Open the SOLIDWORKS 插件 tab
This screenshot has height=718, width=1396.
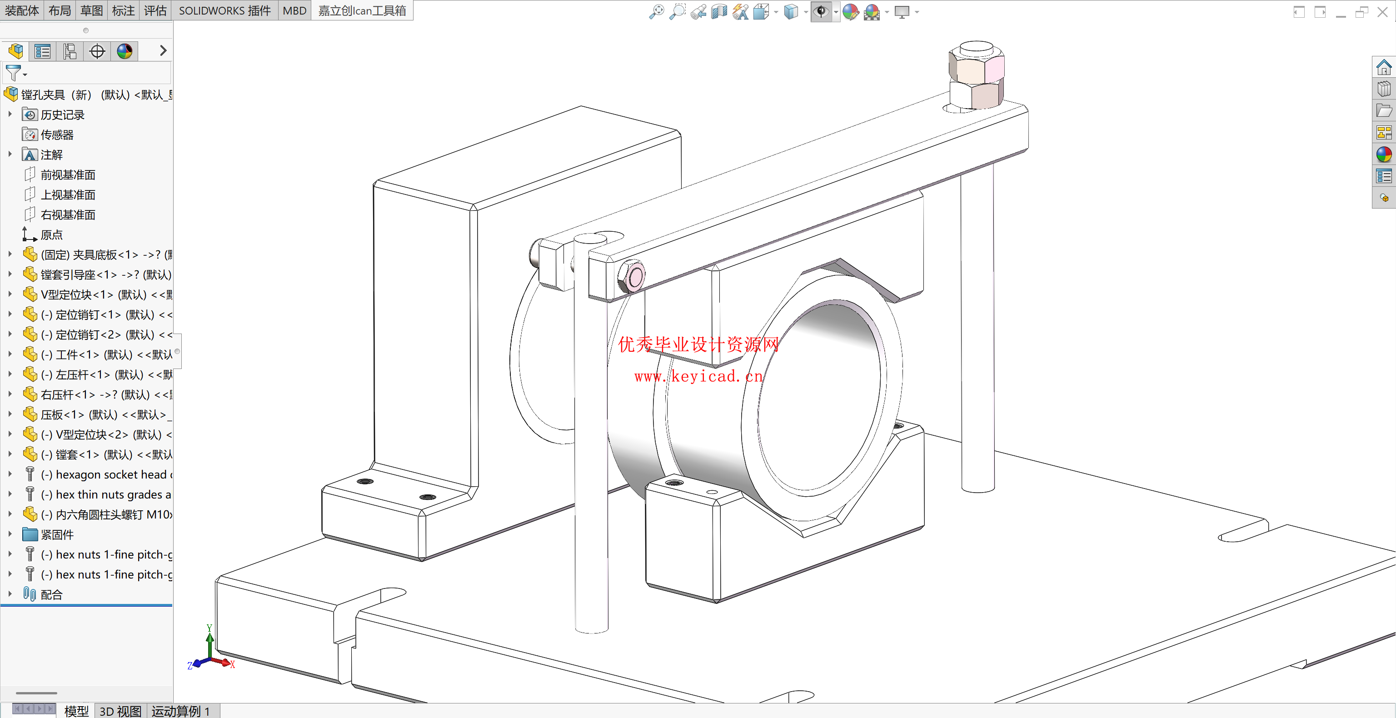click(x=225, y=11)
